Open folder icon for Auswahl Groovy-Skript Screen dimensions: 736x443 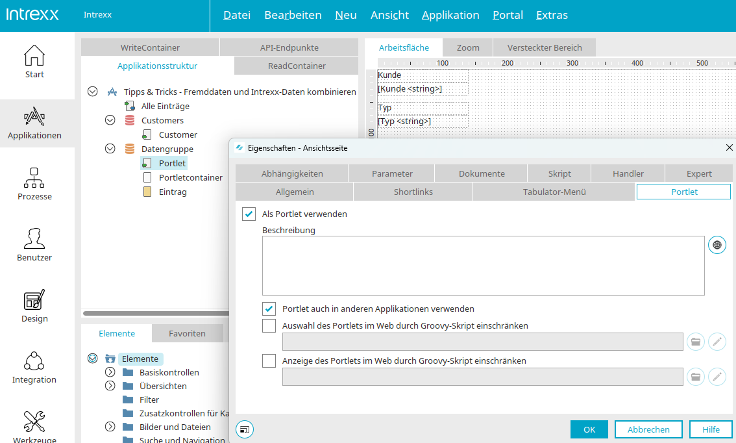click(x=696, y=342)
